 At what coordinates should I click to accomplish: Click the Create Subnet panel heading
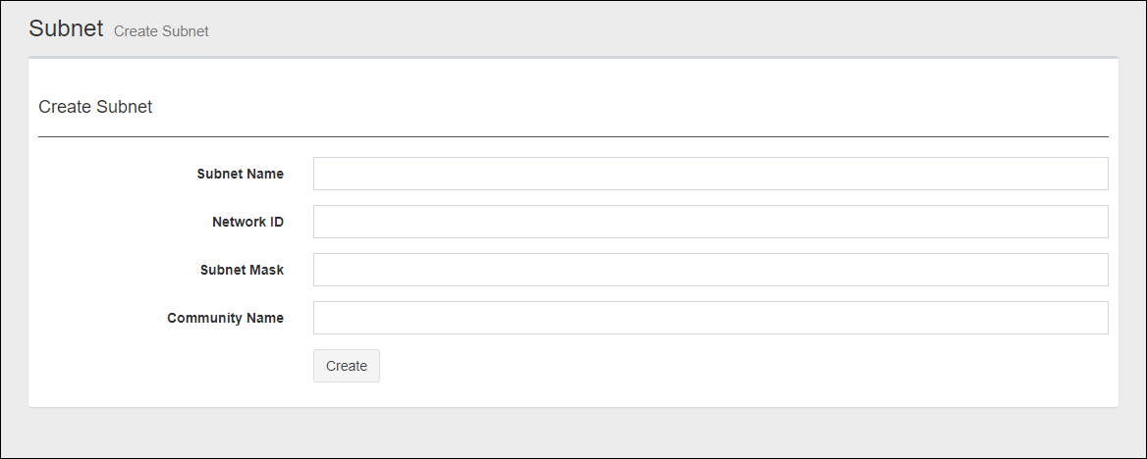click(95, 107)
